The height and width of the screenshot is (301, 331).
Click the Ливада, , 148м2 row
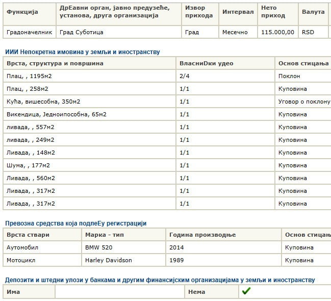pos(167,153)
